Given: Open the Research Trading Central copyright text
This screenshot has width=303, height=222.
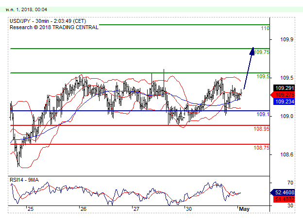Looking at the screenshot, I should click(x=53, y=27).
